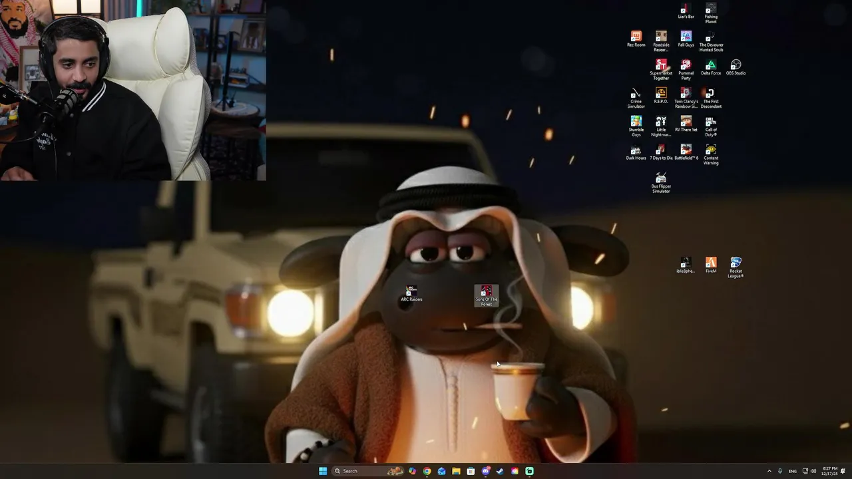Select the Bus Flipper Simulator icon

(661, 183)
